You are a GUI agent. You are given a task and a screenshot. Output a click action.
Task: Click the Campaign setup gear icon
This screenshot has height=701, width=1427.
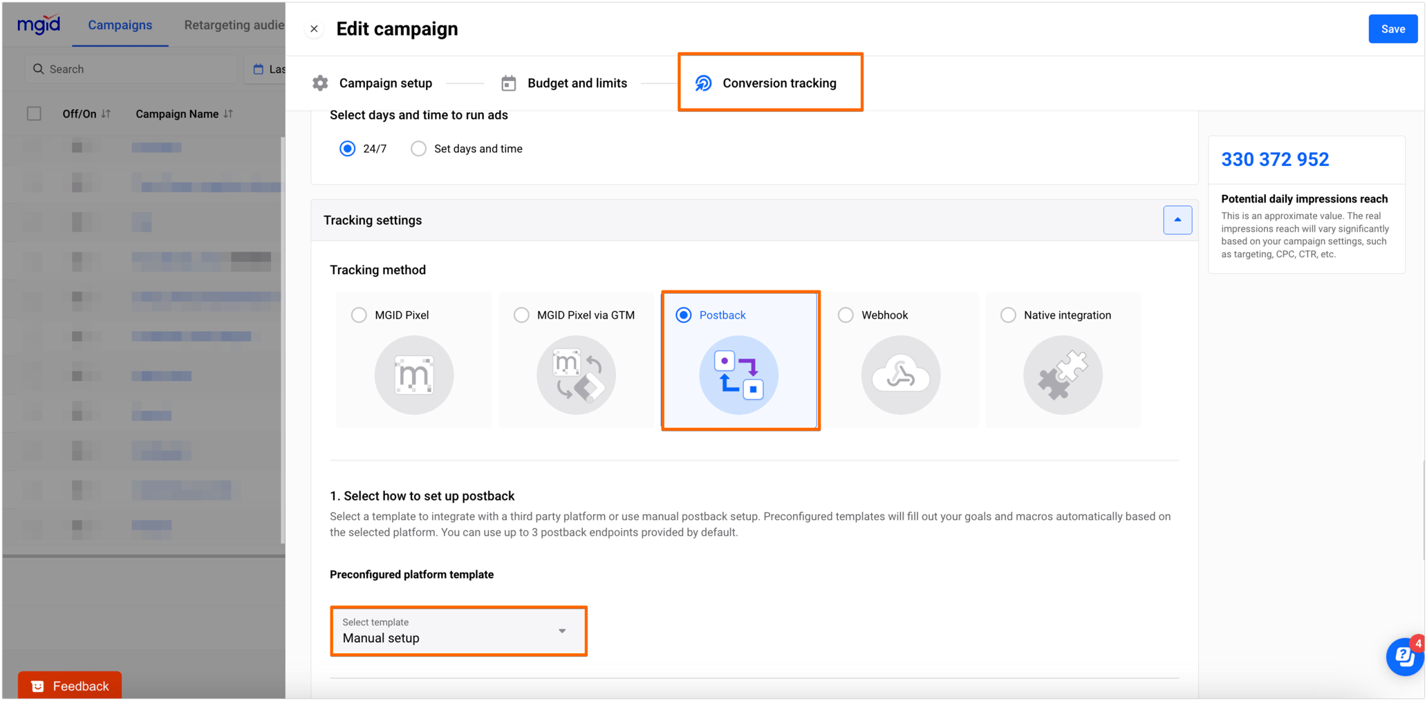[x=319, y=82]
